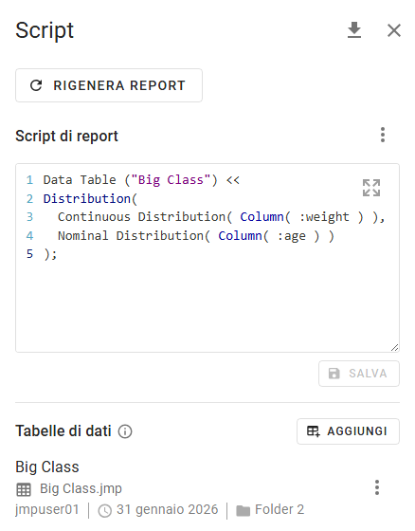The width and height of the screenshot is (415, 531).
Task: Click the Salva button
Action: pos(359,374)
